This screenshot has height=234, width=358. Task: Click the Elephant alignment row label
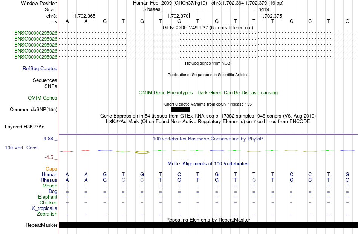pyautogui.click(x=47, y=197)
